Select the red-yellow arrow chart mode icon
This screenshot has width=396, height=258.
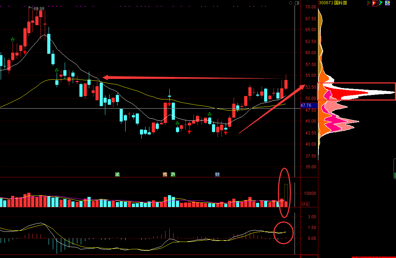pyautogui.click(x=375, y=3)
